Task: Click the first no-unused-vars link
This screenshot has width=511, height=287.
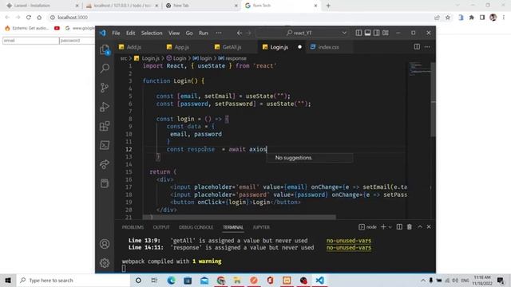Action: (349, 241)
